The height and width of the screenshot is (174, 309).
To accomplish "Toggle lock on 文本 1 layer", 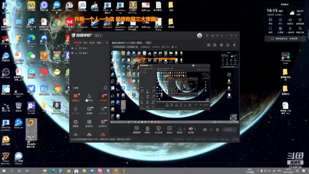I will pos(76,48).
